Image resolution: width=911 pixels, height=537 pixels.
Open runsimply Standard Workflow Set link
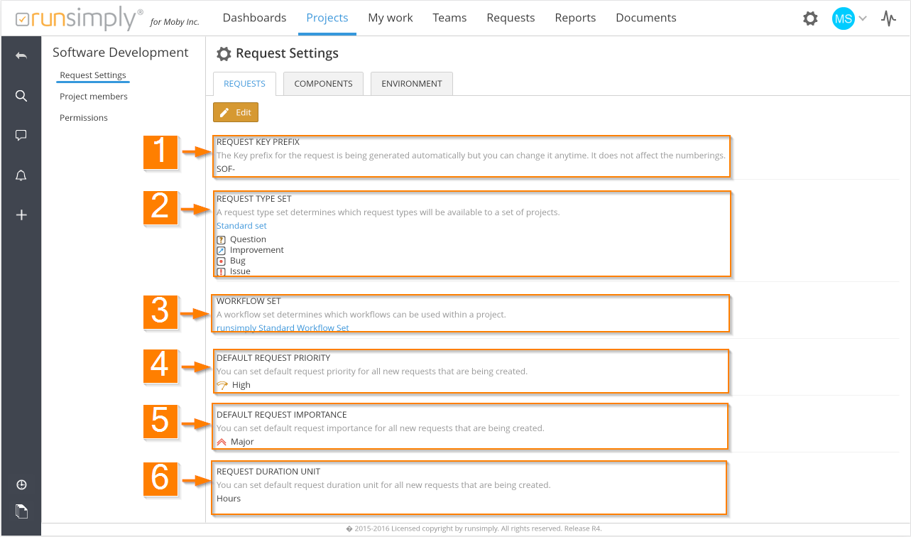tap(283, 328)
